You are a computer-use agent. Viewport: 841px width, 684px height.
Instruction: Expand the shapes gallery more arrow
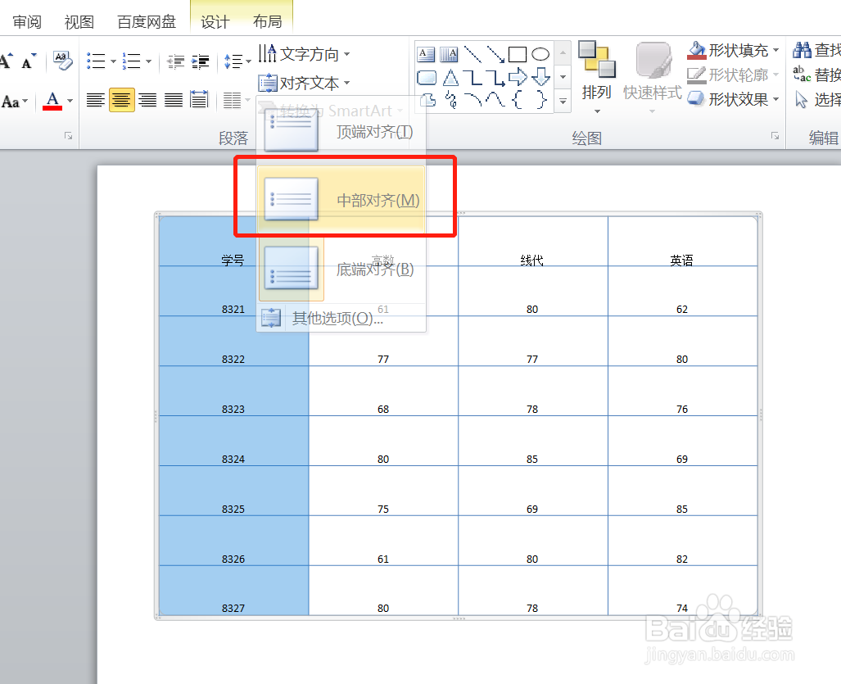coord(563,100)
